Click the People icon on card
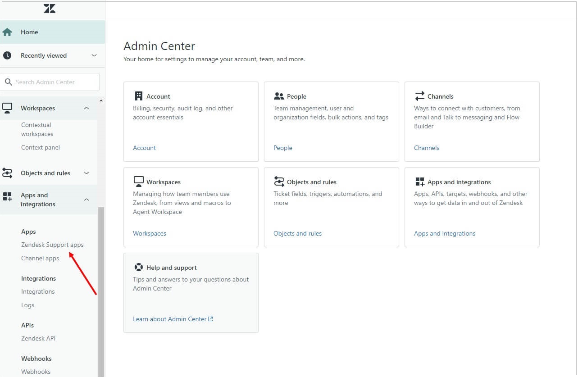This screenshot has height=377, width=578. click(279, 96)
